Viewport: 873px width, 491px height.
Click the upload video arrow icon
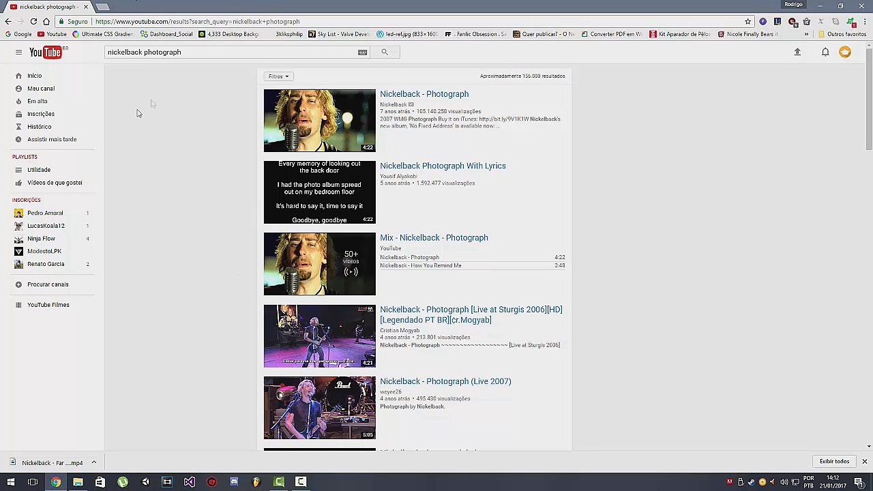[x=797, y=52]
